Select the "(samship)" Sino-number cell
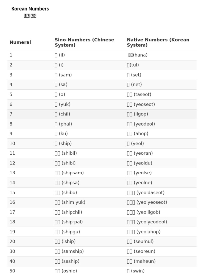The width and height of the screenshot is (204, 273). 69,251
